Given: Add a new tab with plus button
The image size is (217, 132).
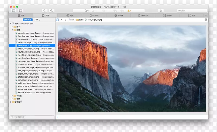Looking at the screenshot, I should tap(206, 16).
